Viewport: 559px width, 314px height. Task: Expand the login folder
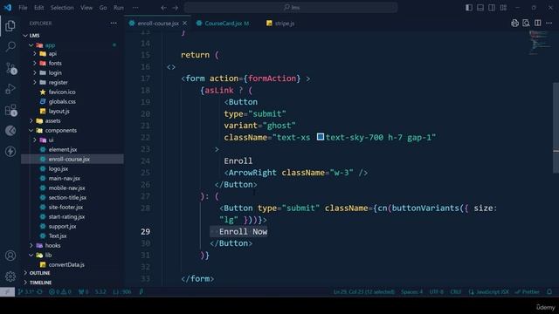35,72
